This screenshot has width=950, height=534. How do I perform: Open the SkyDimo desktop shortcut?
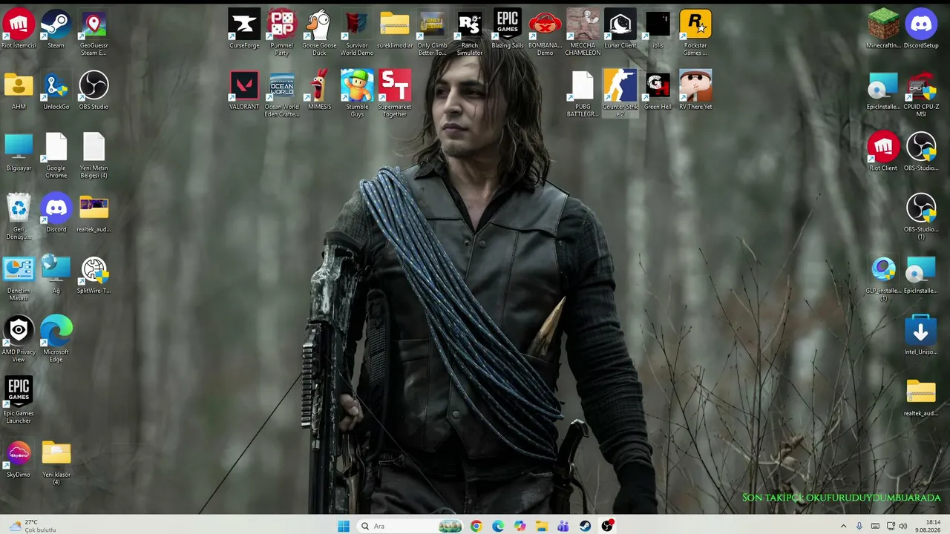[x=19, y=459]
